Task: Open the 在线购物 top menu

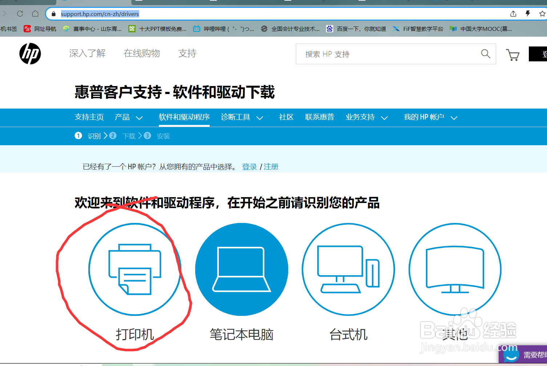Action: [142, 53]
